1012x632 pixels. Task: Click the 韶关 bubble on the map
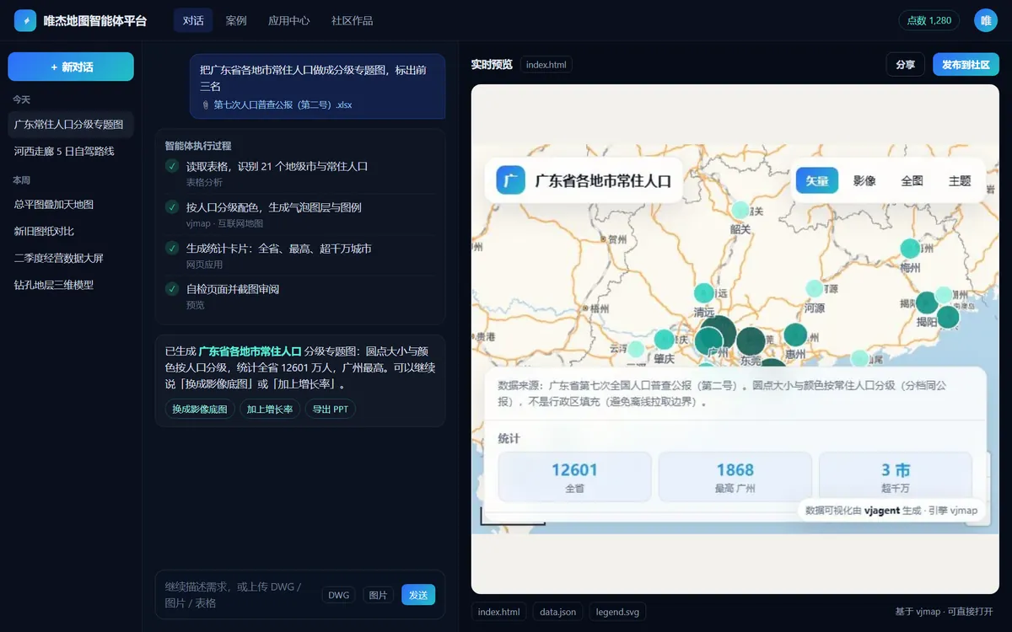tap(740, 210)
